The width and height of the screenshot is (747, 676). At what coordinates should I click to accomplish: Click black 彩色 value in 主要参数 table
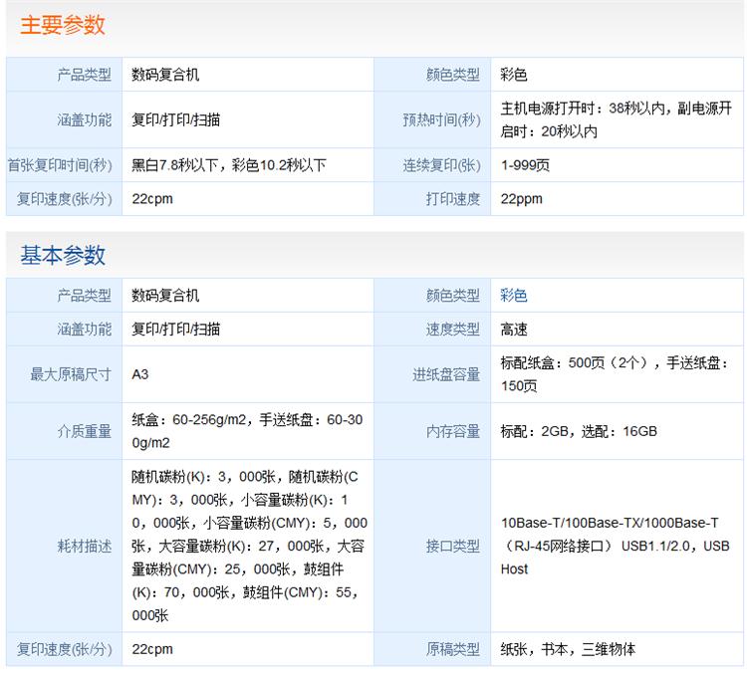(x=514, y=75)
